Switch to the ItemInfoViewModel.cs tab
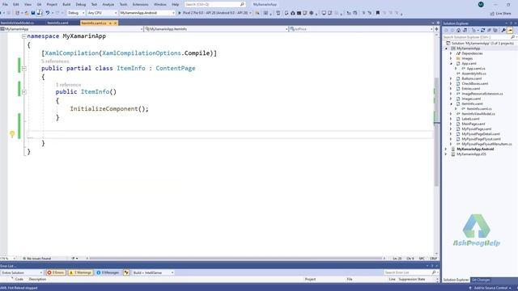 click(17, 23)
